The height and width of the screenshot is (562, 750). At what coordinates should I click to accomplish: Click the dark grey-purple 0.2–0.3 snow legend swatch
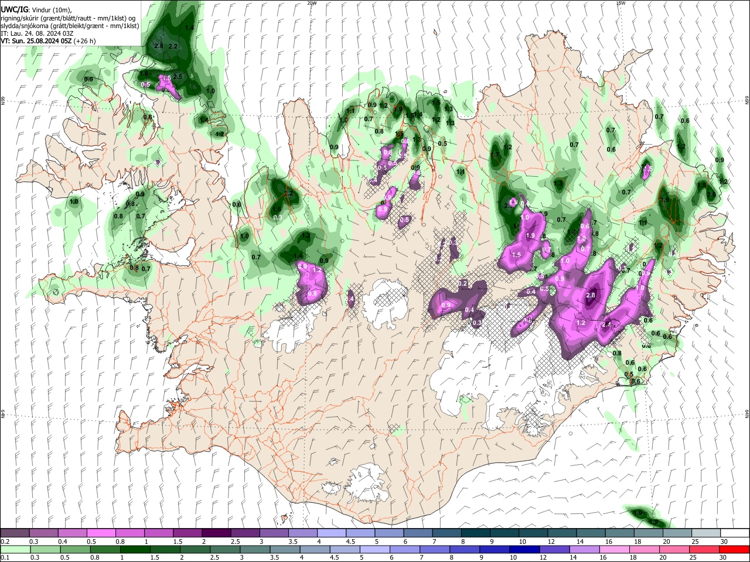click(15, 533)
